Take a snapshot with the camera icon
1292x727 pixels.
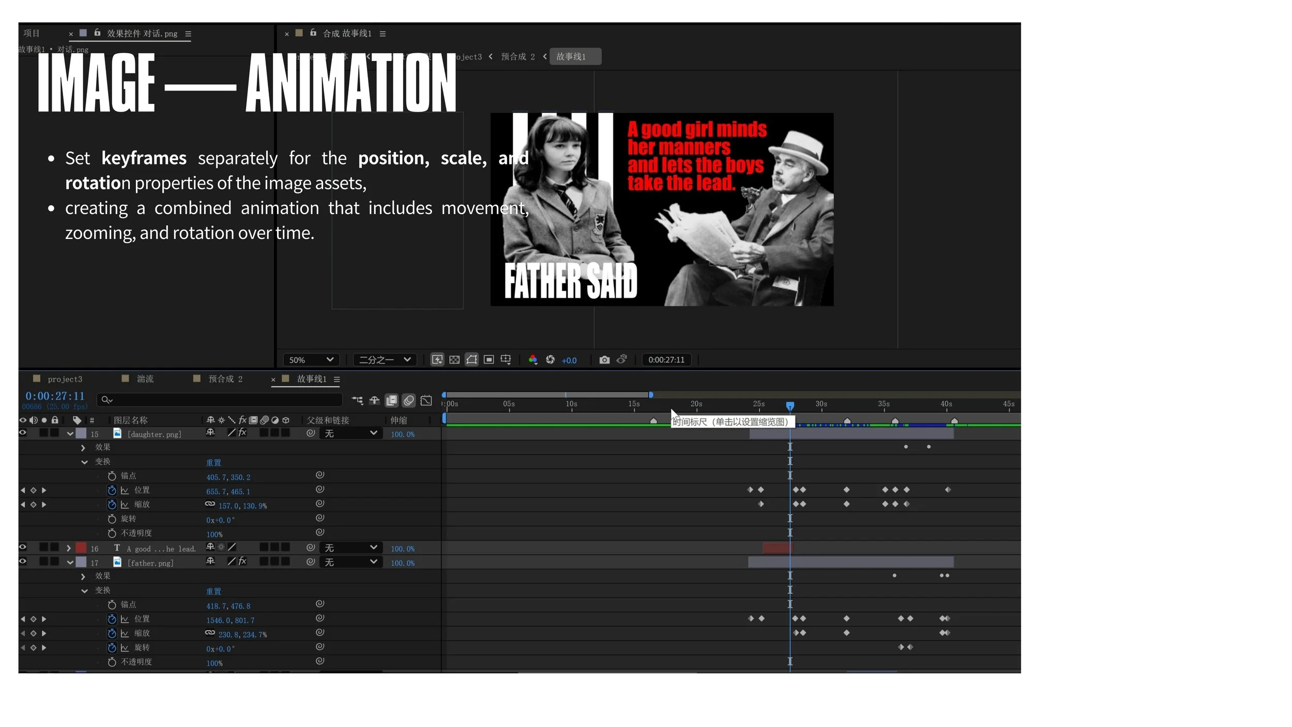604,360
